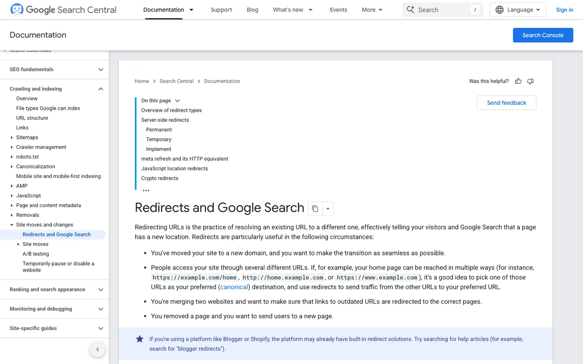Viewport: 583px width, 364px height.
Task: Expand the Sitemaps tree item
Action: coord(12,137)
